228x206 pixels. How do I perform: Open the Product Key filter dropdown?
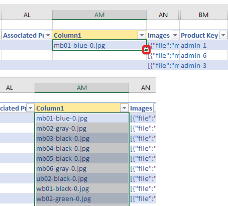223,35
